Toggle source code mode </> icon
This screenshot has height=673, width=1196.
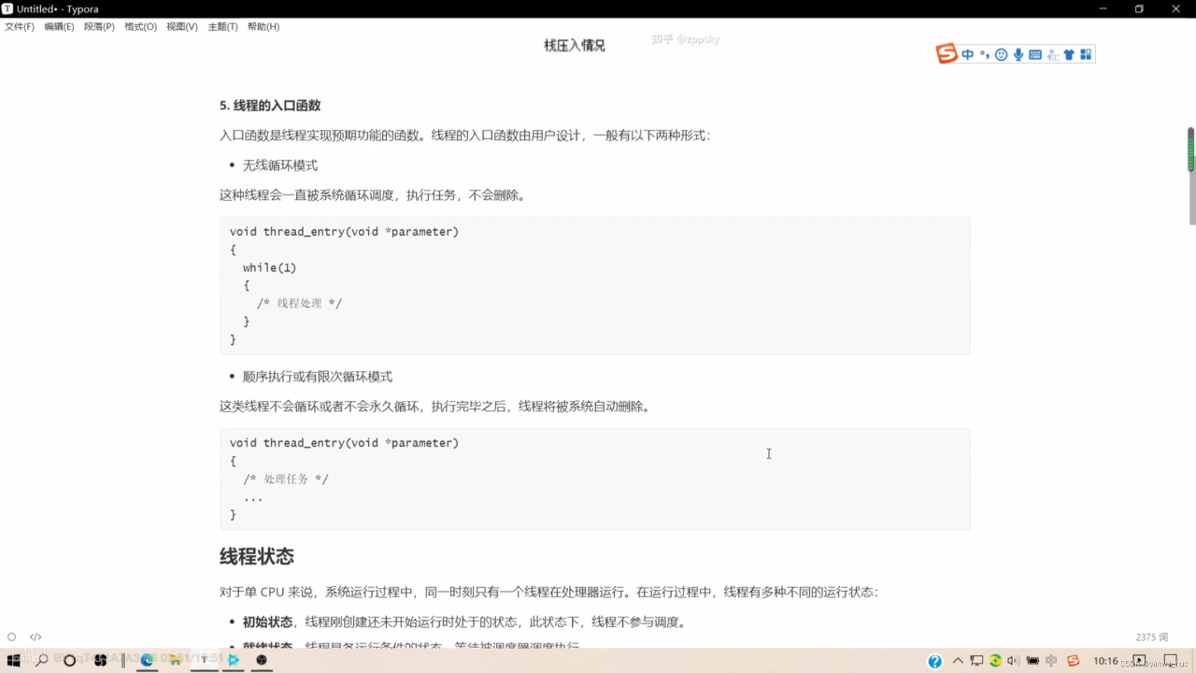(x=35, y=637)
